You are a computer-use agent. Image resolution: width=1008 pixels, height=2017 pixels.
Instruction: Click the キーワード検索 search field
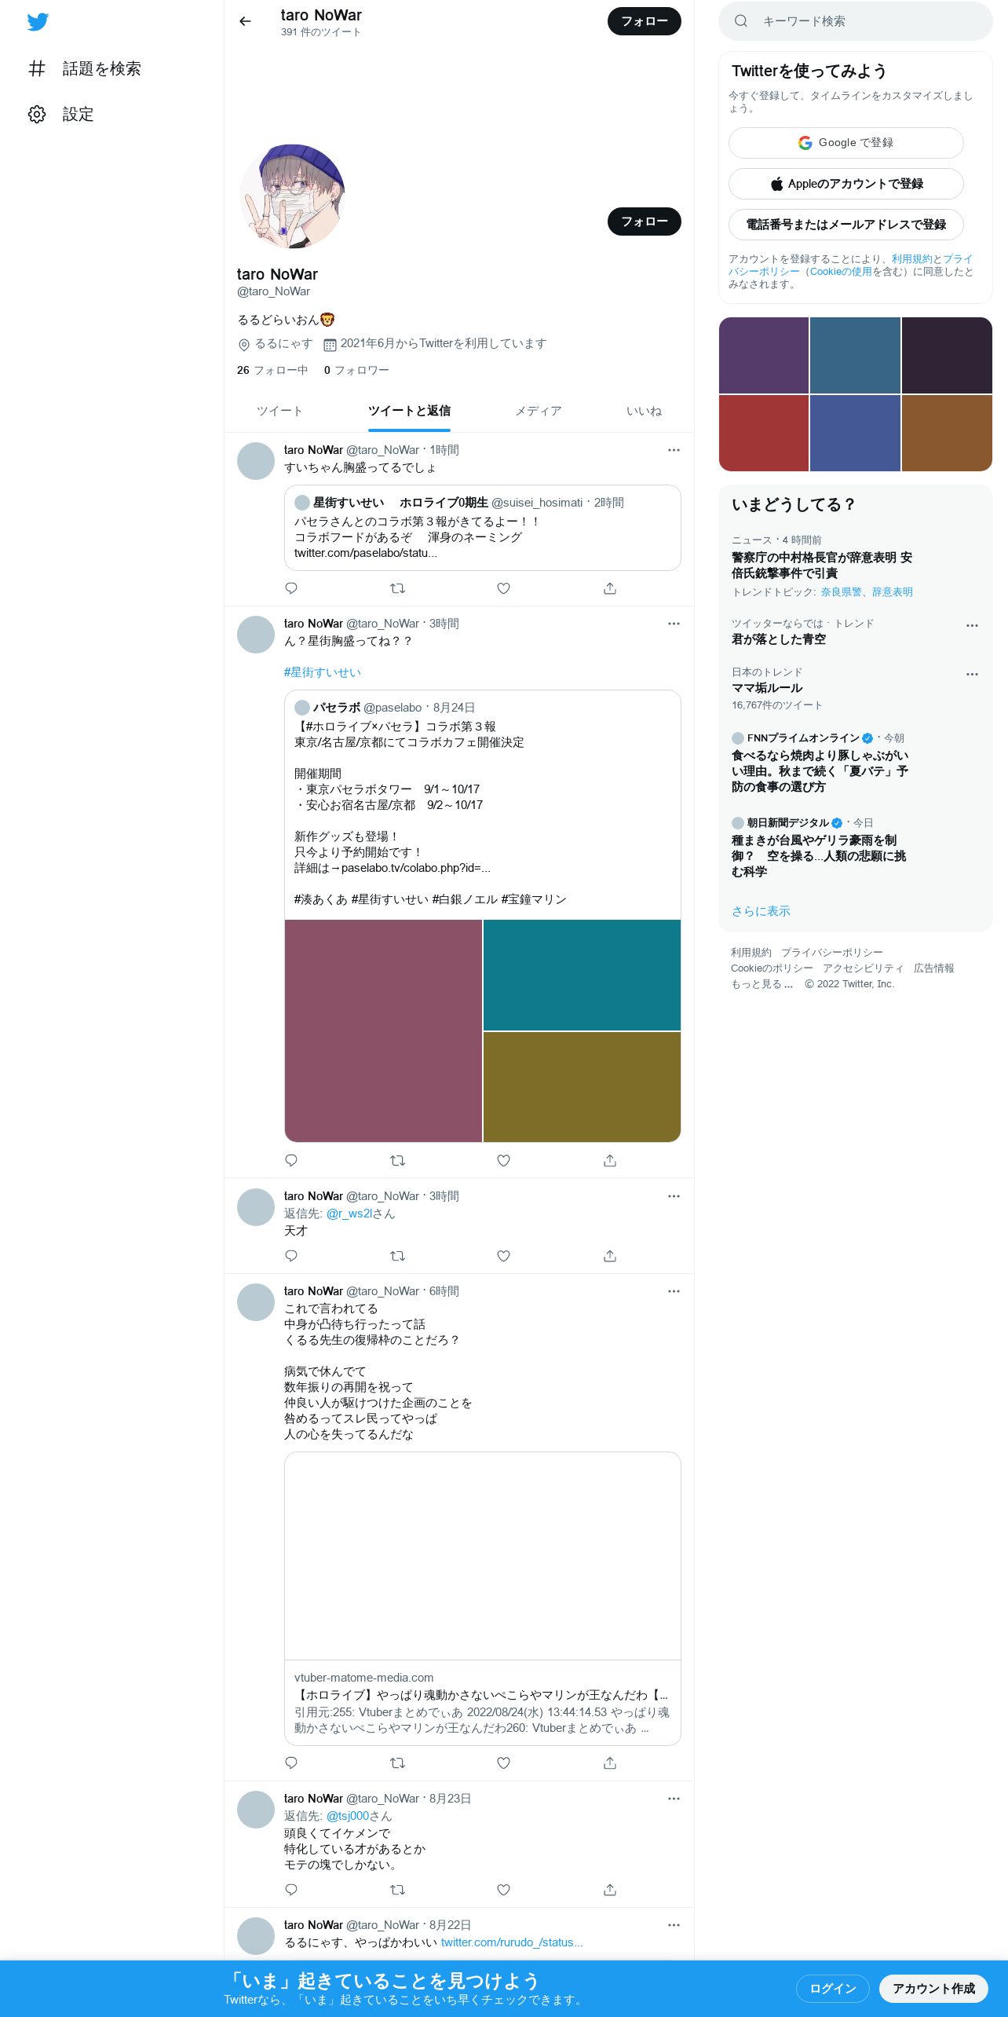pos(855,21)
